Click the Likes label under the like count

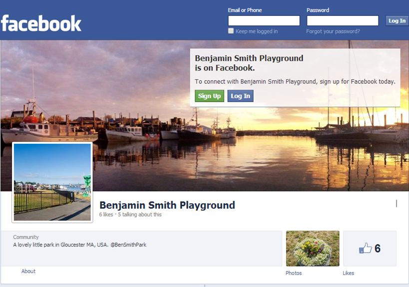(348, 273)
